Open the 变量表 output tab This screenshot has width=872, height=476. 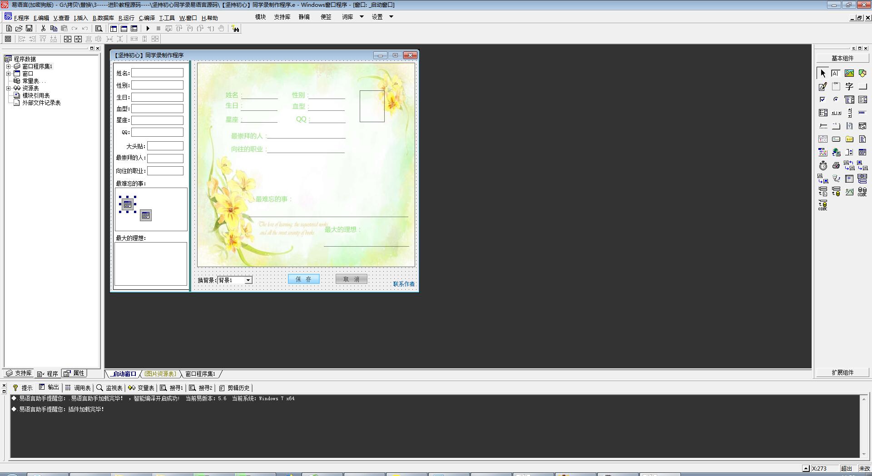[141, 388]
